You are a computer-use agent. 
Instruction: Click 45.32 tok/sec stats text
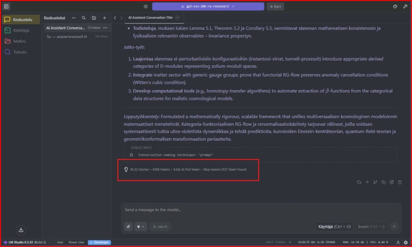tap(139, 170)
